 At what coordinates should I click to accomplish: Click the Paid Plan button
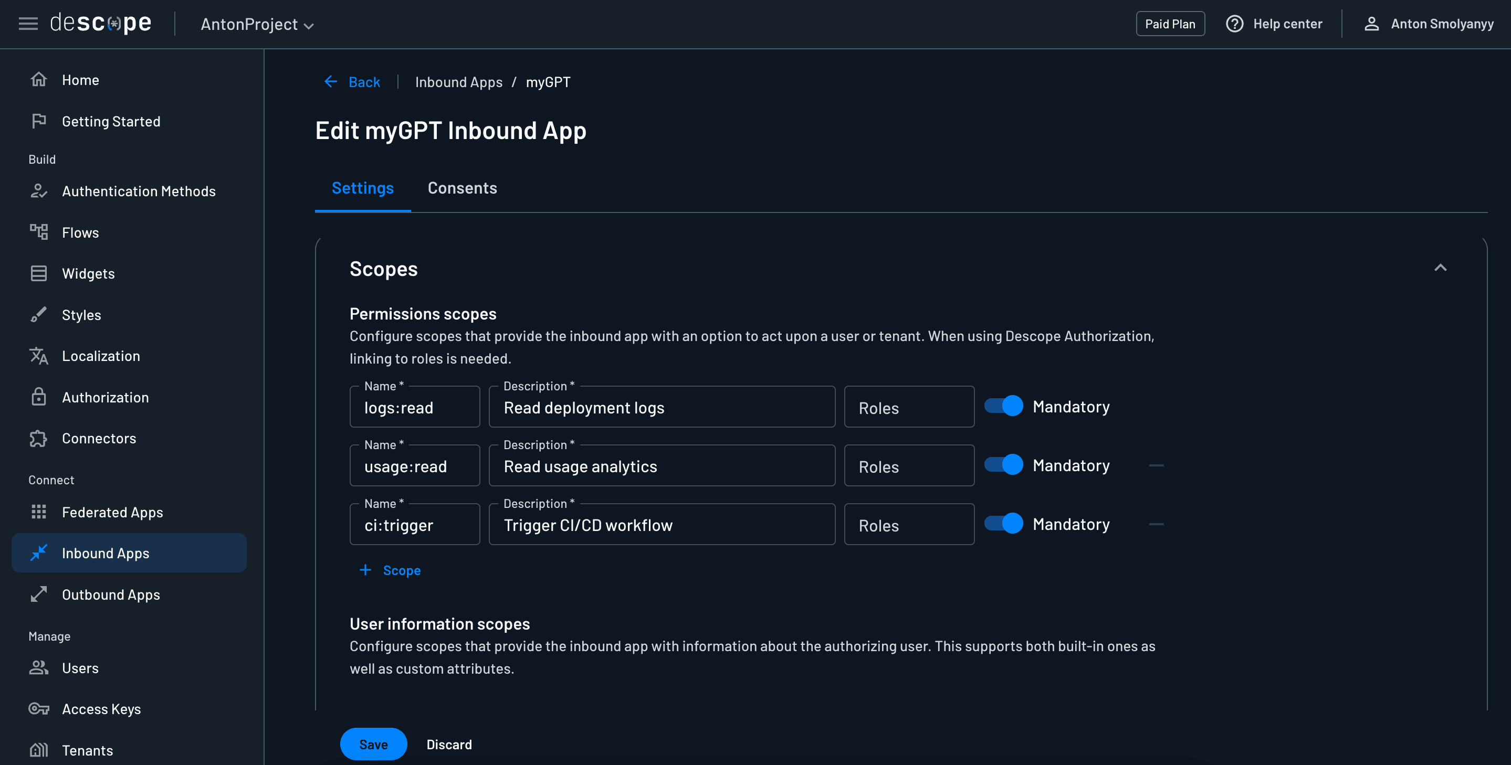(1170, 24)
